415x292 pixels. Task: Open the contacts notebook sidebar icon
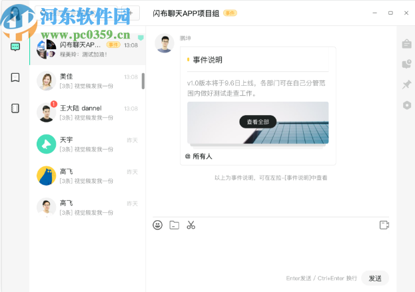[x=15, y=108]
